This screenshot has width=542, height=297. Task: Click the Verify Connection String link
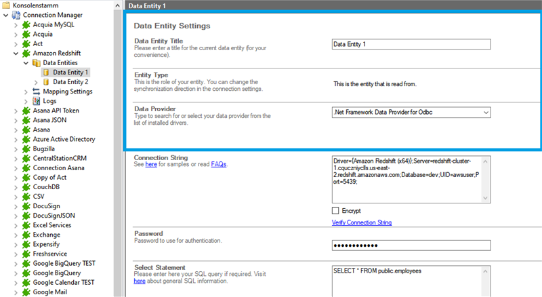pyautogui.click(x=361, y=222)
